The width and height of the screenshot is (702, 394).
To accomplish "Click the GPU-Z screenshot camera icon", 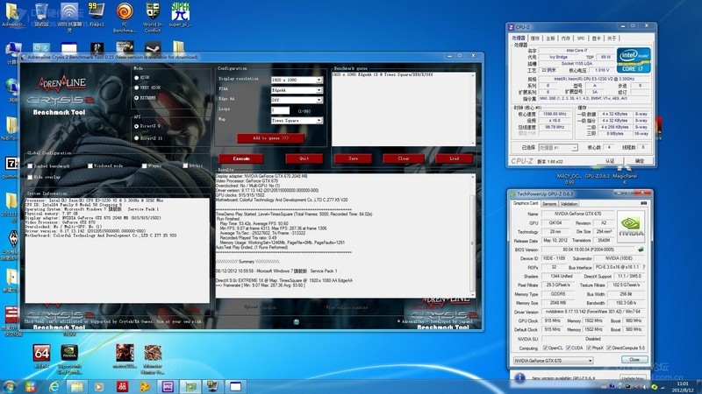I will (644, 203).
